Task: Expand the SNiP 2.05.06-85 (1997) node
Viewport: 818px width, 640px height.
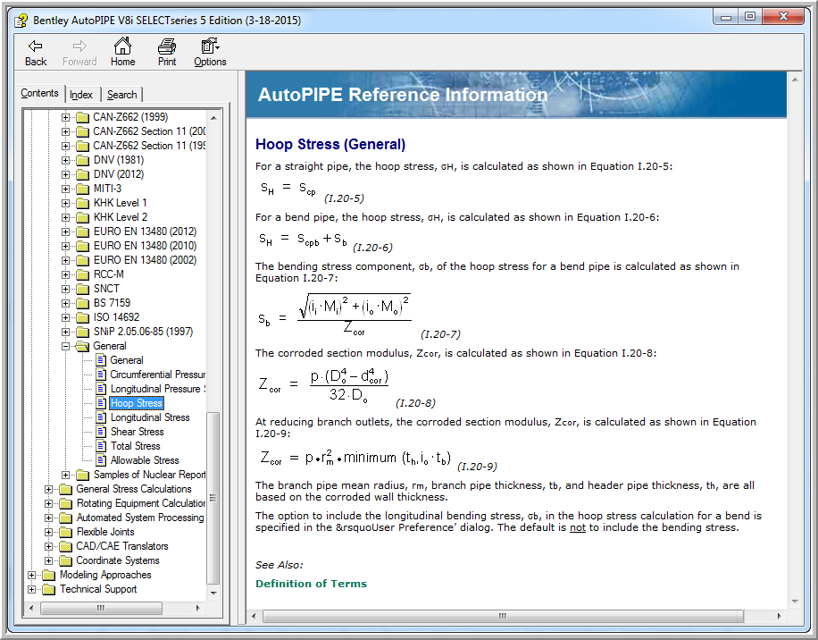Action: click(65, 332)
